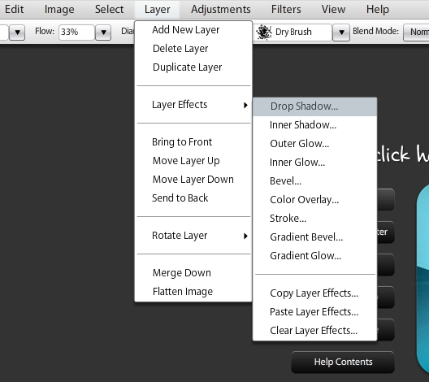The width and height of the screenshot is (429, 382).
Task: Open the Help menu
Action: (378, 9)
